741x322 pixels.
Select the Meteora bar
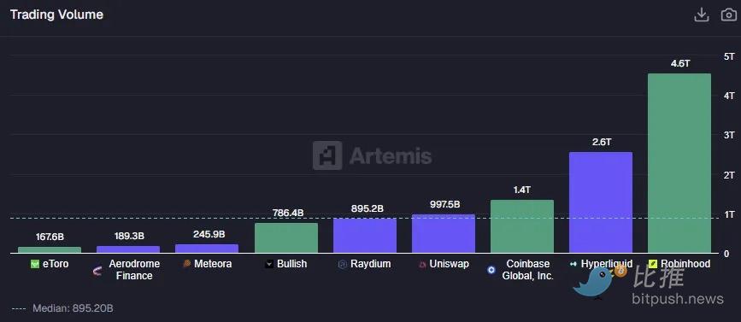pyautogui.click(x=207, y=249)
